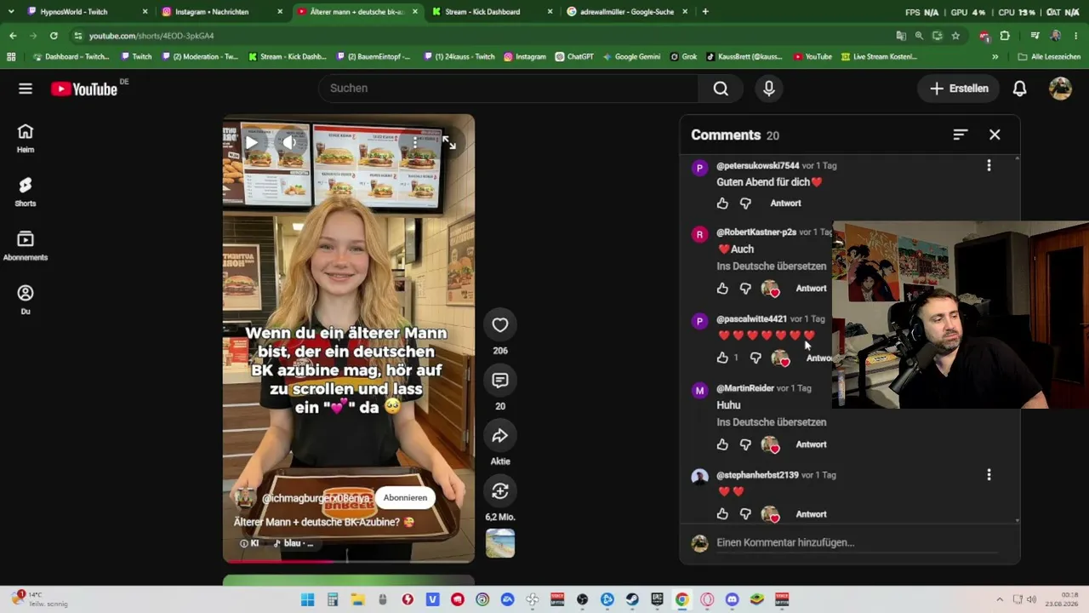This screenshot has width=1089, height=613.
Task: Open the tab search dropdown arrow
Action: pos(10,12)
